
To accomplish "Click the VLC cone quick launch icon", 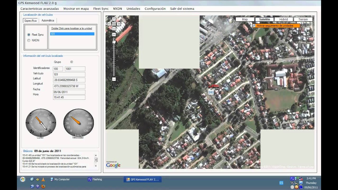I will pyautogui.click(x=43, y=179).
